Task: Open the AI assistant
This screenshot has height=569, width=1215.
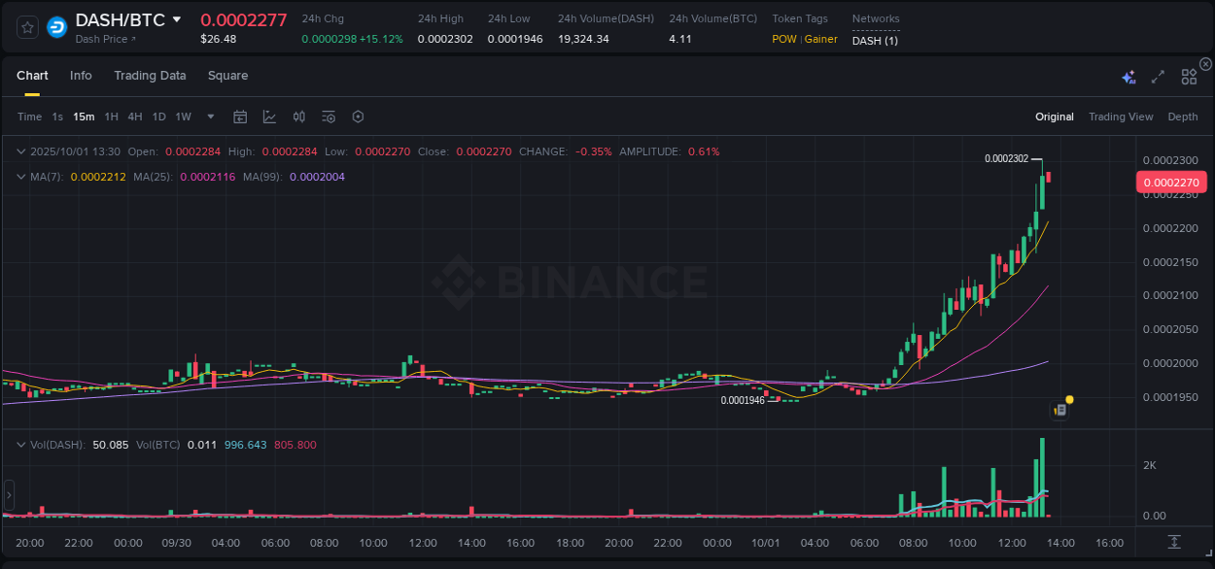Action: pos(1128,74)
